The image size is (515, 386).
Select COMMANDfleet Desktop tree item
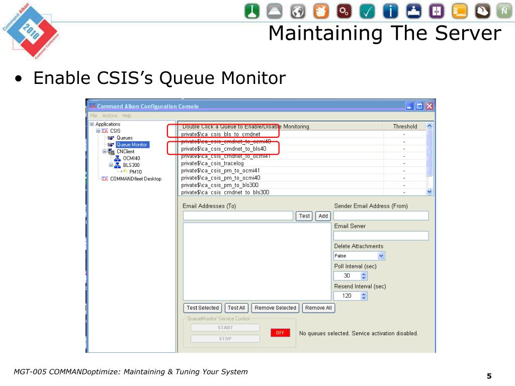136,178
